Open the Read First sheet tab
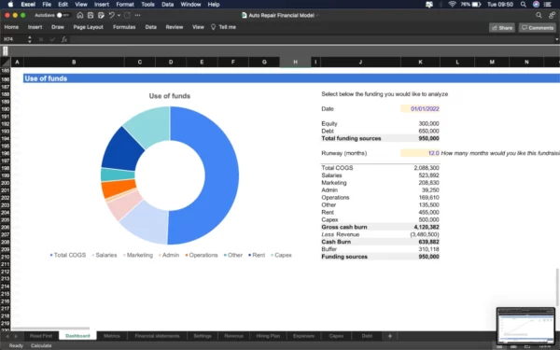This screenshot has height=350, width=560. (x=41, y=336)
